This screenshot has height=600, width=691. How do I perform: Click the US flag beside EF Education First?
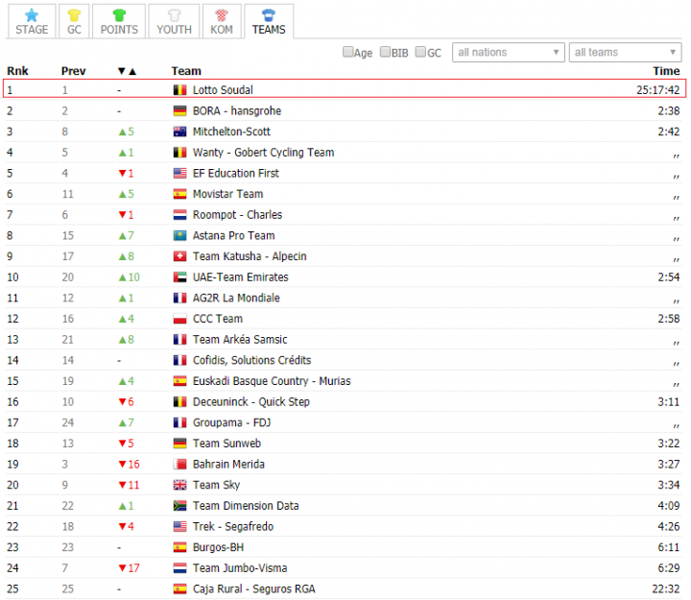pyautogui.click(x=179, y=173)
